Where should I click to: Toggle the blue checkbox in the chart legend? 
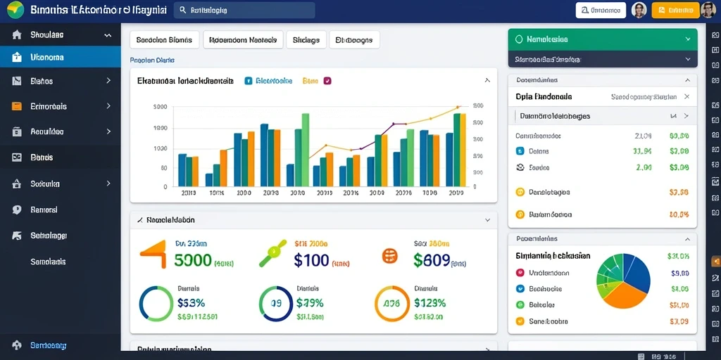[x=249, y=82]
